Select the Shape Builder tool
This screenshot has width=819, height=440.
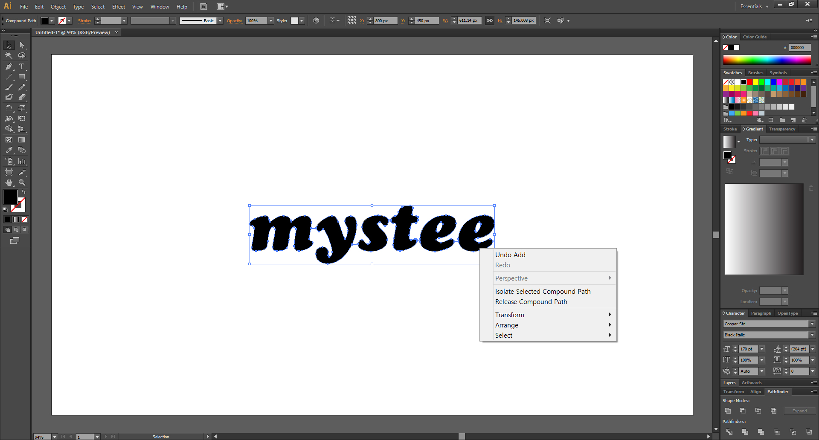point(9,129)
